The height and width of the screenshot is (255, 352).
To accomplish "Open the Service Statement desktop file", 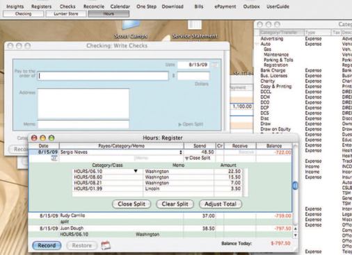I will tap(195, 30).
